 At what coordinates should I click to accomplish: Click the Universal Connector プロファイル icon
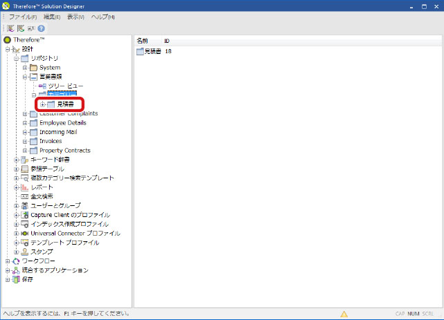(x=25, y=234)
